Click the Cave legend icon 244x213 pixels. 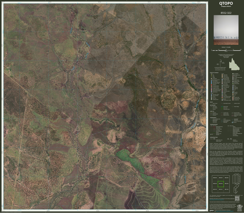pos(233,95)
